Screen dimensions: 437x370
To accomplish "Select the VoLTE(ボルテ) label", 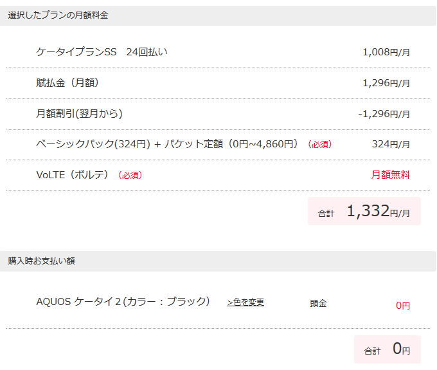I will tap(72, 174).
